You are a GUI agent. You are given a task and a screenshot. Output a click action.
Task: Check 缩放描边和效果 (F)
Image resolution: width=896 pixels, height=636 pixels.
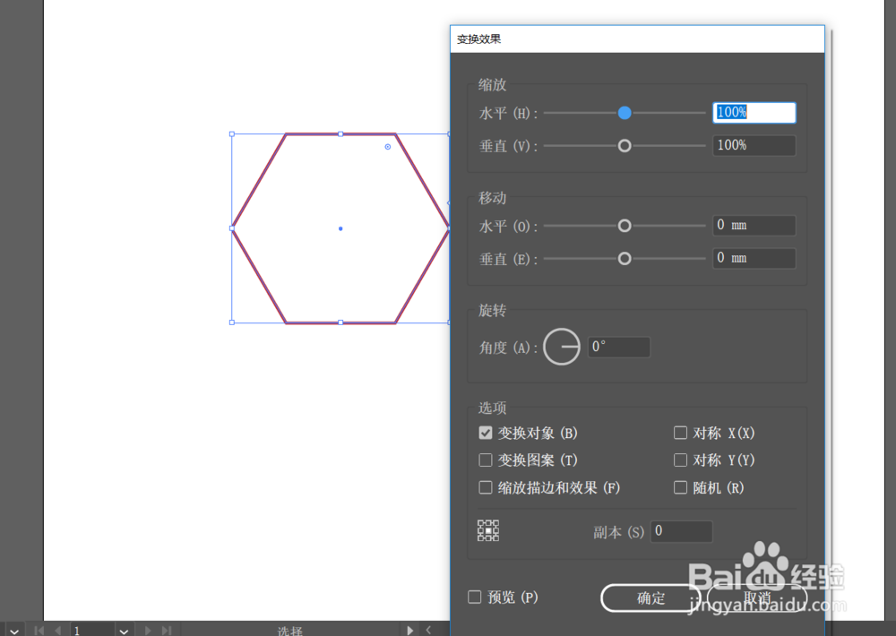tap(485, 487)
